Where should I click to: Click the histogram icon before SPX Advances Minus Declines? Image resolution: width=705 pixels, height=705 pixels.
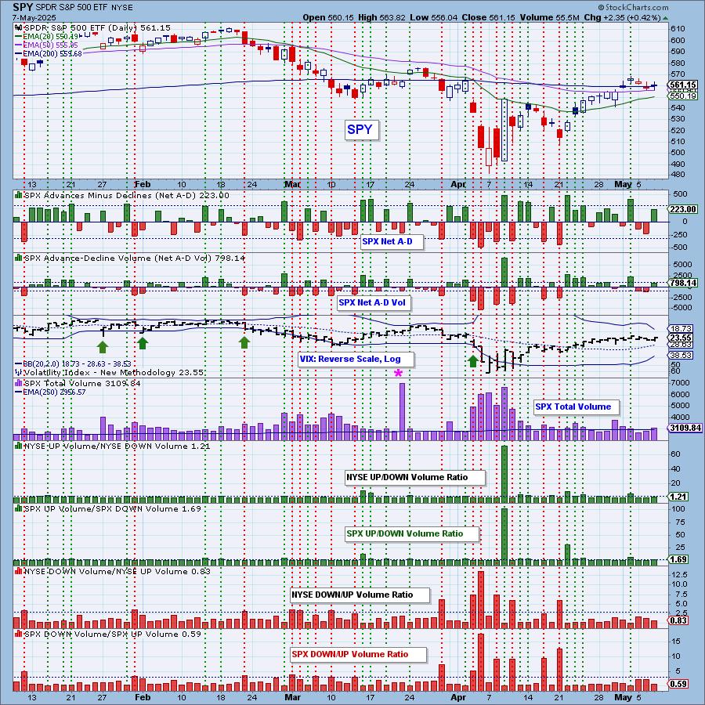pyautogui.click(x=19, y=195)
